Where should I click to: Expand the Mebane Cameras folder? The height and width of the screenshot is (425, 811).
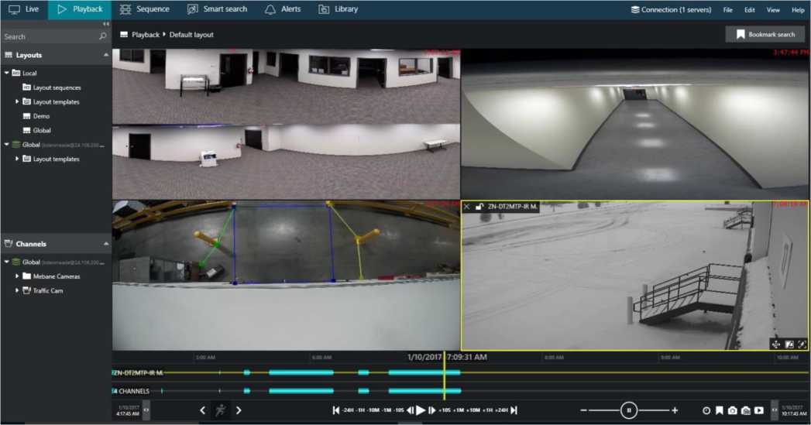[17, 276]
